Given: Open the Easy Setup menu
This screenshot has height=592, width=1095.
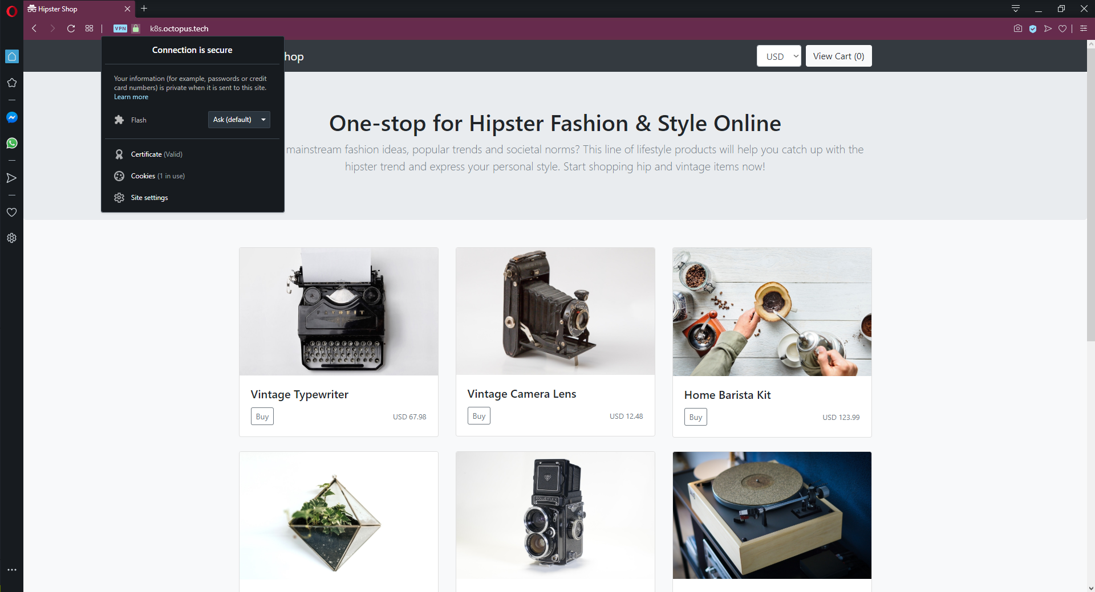Looking at the screenshot, I should coord(1084,28).
